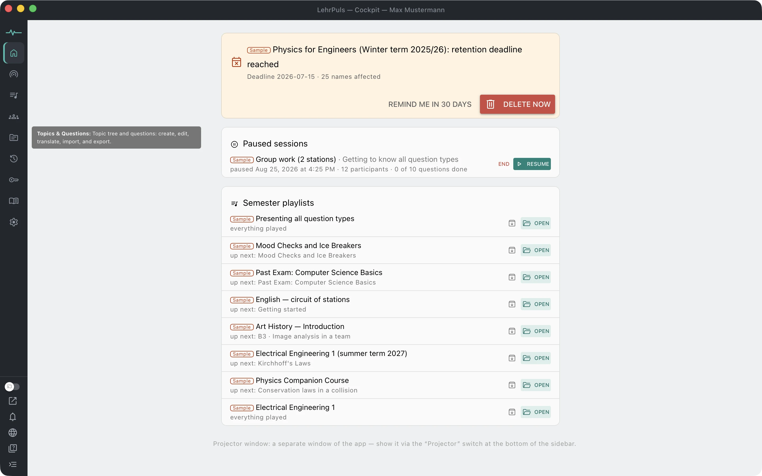Toggle the Projector switch in the sidebar
762x476 pixels.
click(12, 387)
